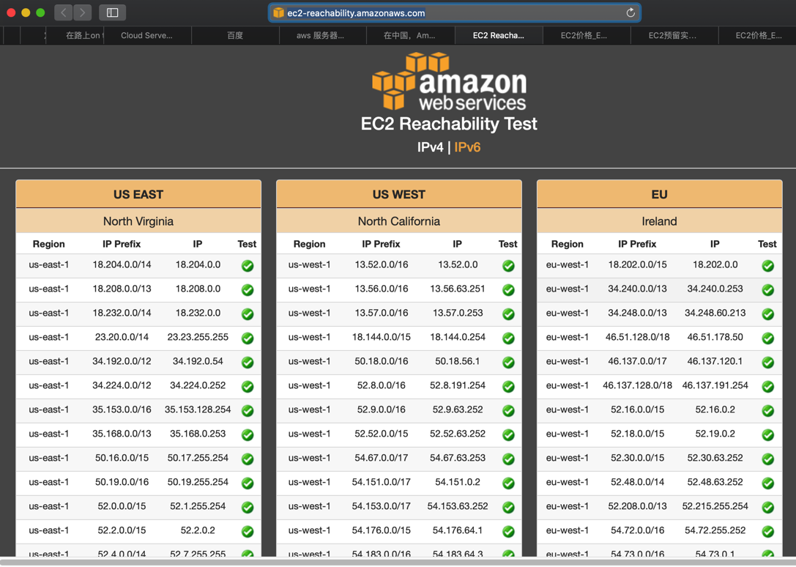The image size is (796, 567).
Task: Click the Amazon Web Services logo
Action: (x=450, y=81)
